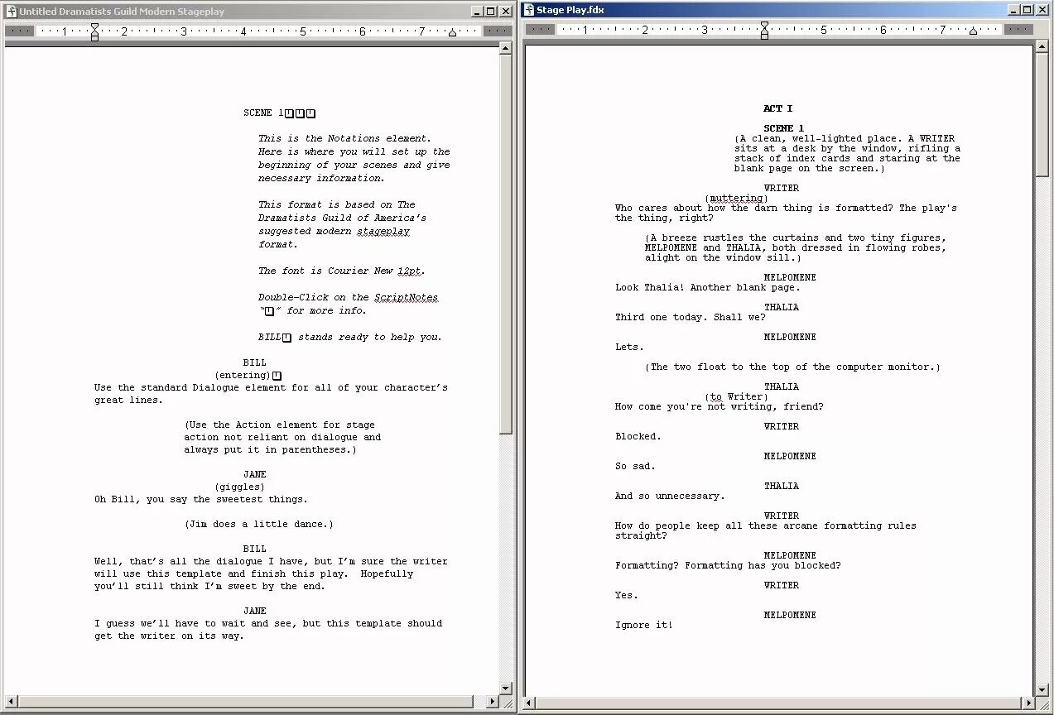Click the 'Formatting? Formatting has you blocked?' line

(x=728, y=566)
